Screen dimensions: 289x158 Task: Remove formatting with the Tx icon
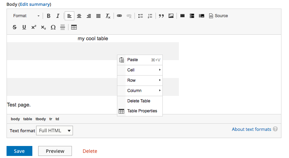[108, 16]
